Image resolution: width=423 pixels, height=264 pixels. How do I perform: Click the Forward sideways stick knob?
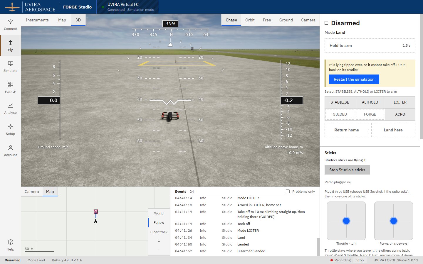(x=393, y=221)
